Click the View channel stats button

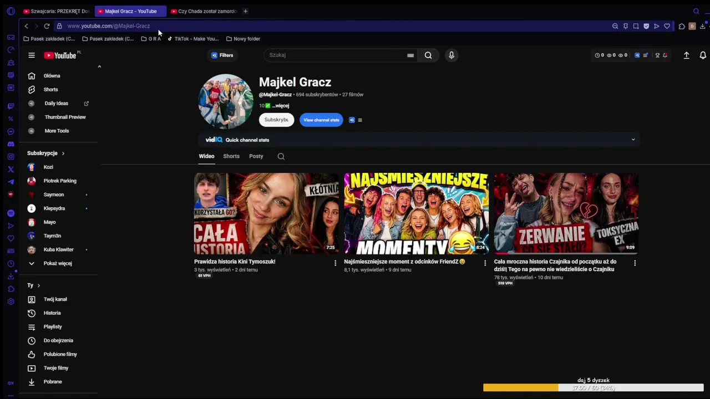point(321,120)
